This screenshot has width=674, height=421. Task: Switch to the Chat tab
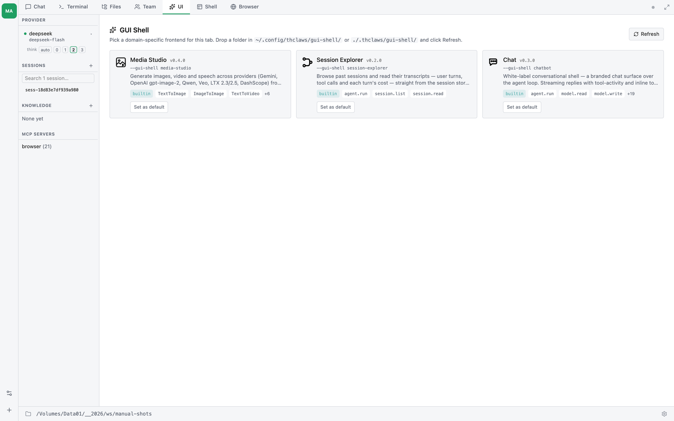click(x=35, y=7)
